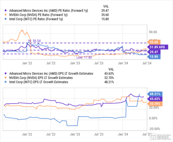Viewport: 173px width, 142px height.
Task: Click 48.21% value in the EPS legend
Action: coord(109,82)
